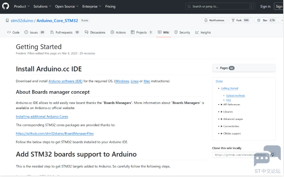
Task: Select the Wiki tab
Action: pyautogui.click(x=163, y=32)
